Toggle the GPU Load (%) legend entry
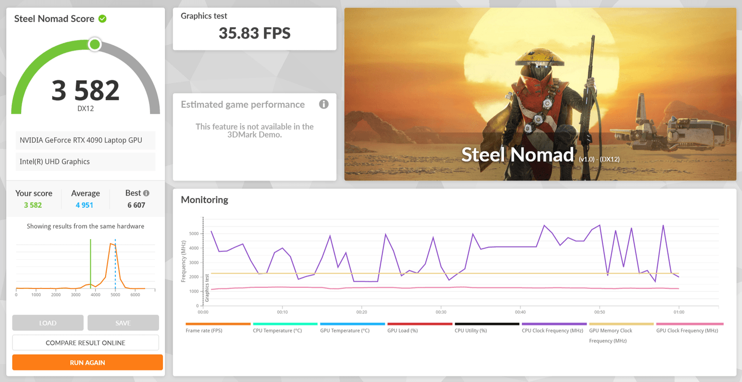The image size is (742, 382). pos(419,328)
